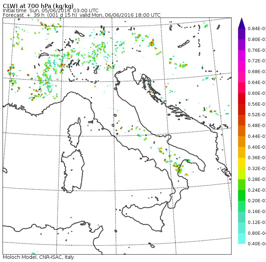Select the orange band between 0.44E-03 and 0.48E-03

(241, 131)
